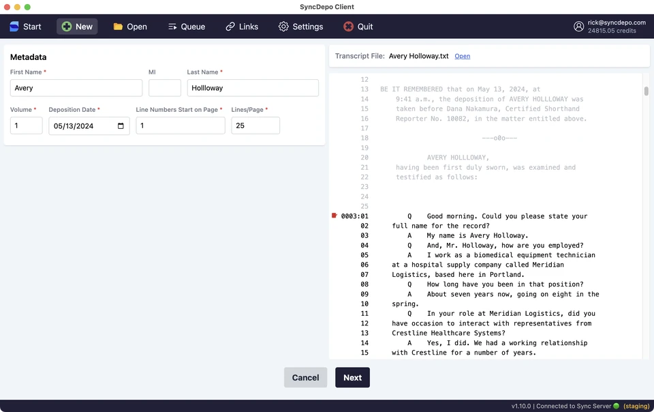Click the Metadata heading
The image size is (654, 412).
(x=29, y=57)
